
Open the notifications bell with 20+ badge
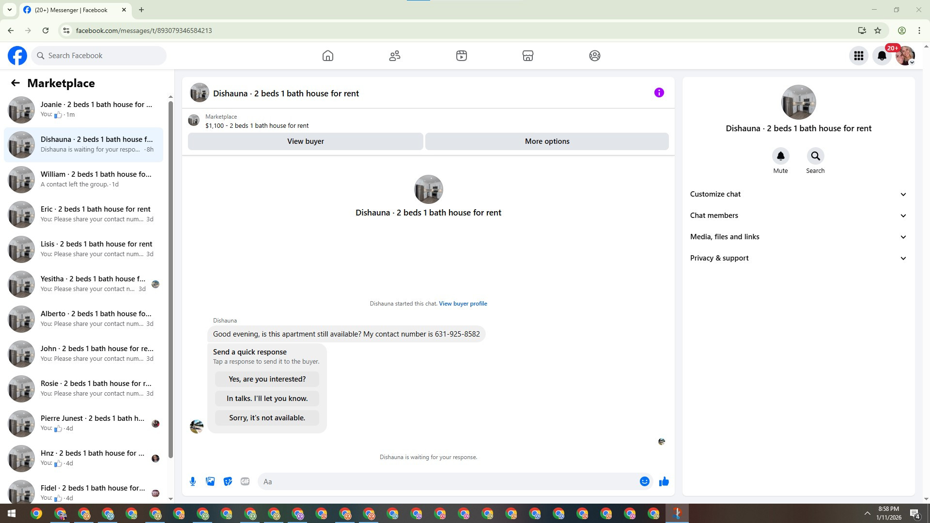click(882, 56)
